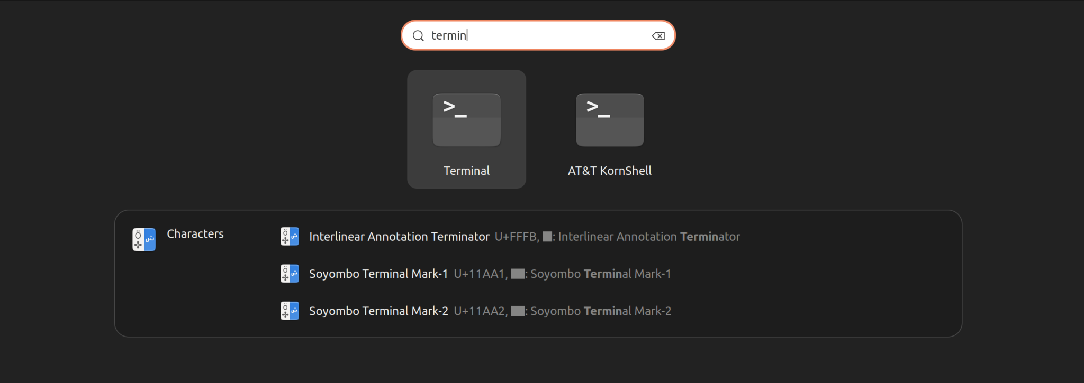Open the Characters app provider icon
The height and width of the screenshot is (383, 1084).
coord(144,239)
